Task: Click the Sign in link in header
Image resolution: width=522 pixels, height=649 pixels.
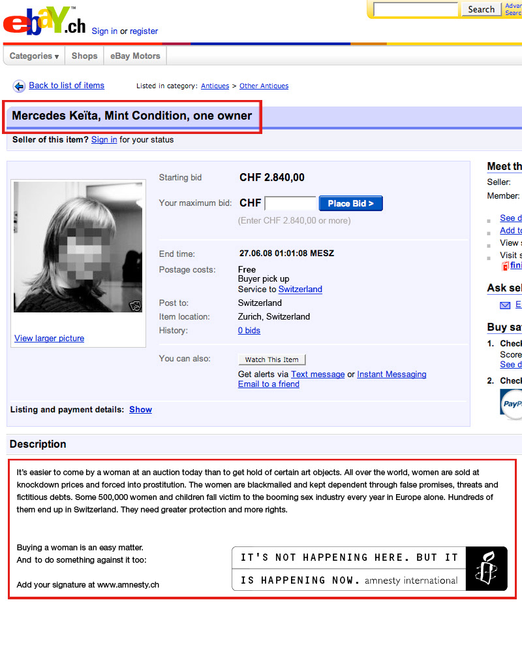Action: pos(104,31)
